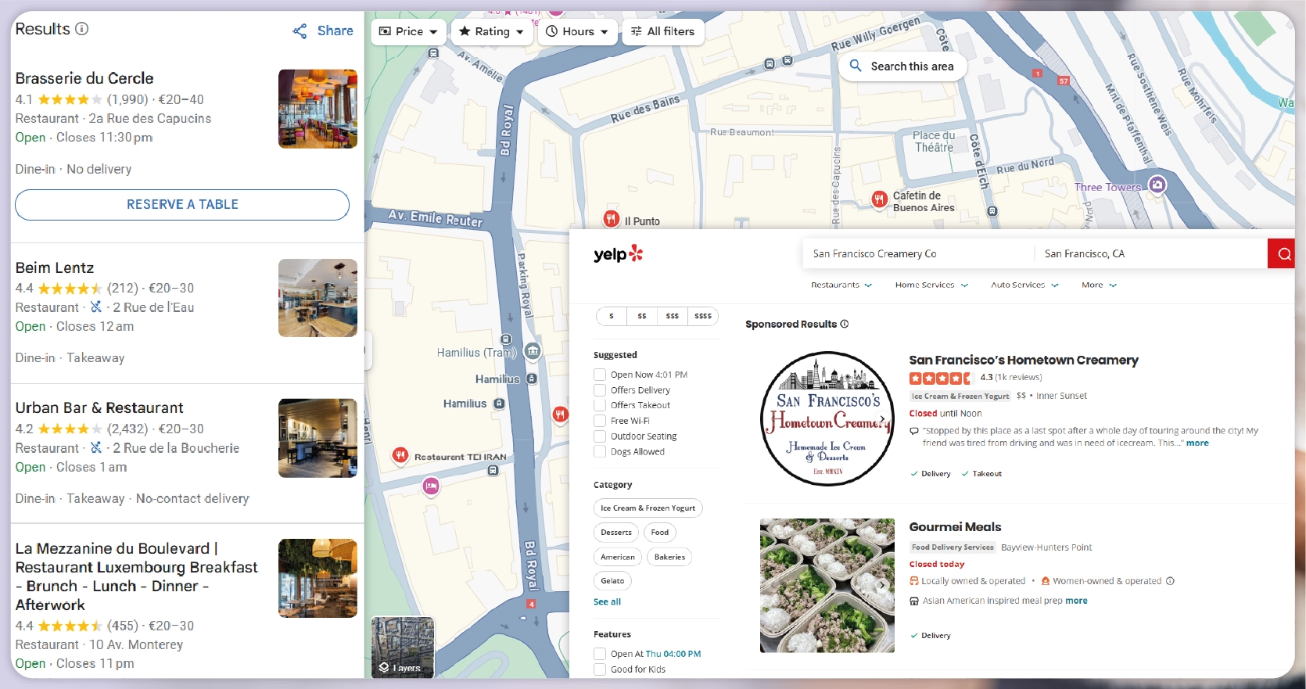
Task: Open La Mezzanine du Boulevard photo
Action: 318,578
